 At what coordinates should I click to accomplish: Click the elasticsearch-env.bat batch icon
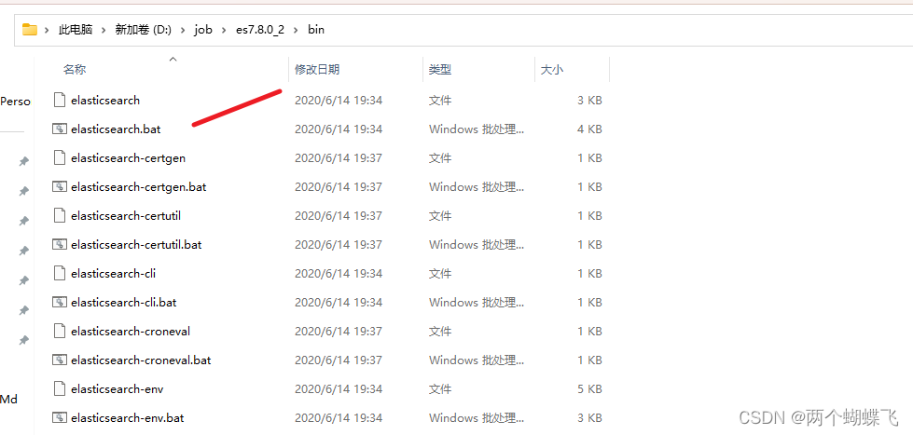click(x=59, y=417)
